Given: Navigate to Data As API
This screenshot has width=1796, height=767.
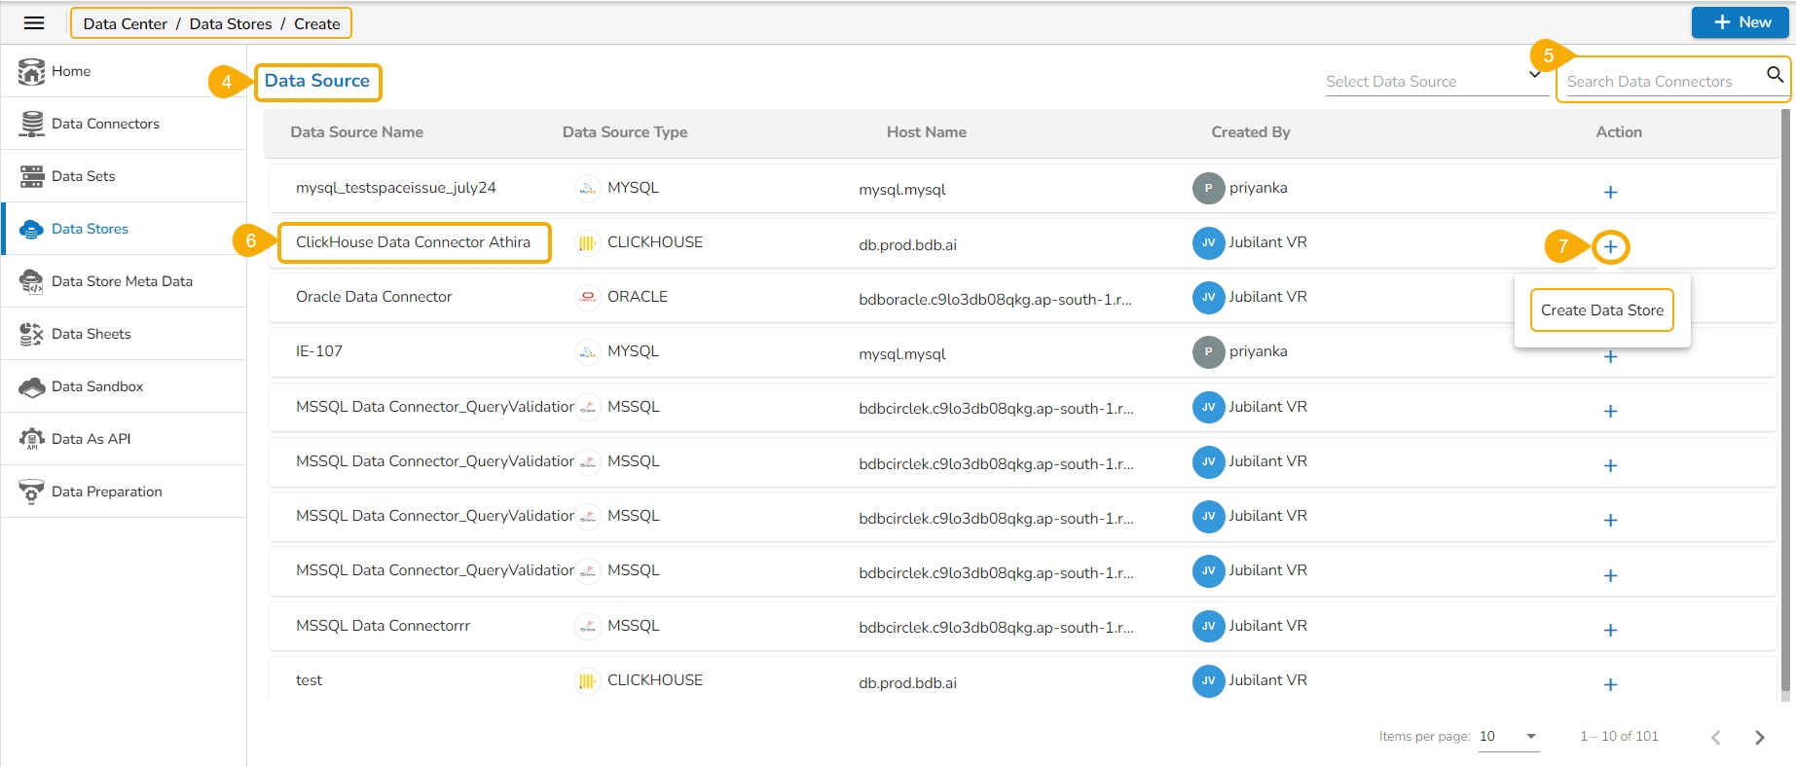Looking at the screenshot, I should pos(91,439).
